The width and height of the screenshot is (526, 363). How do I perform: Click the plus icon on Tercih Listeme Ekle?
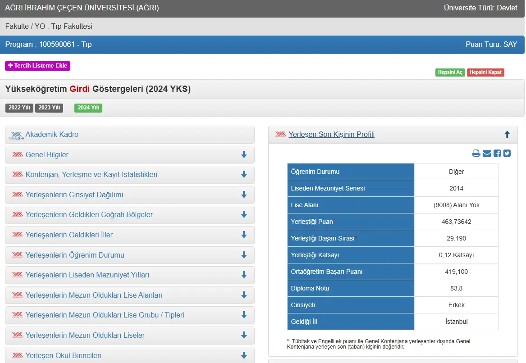(x=10, y=66)
